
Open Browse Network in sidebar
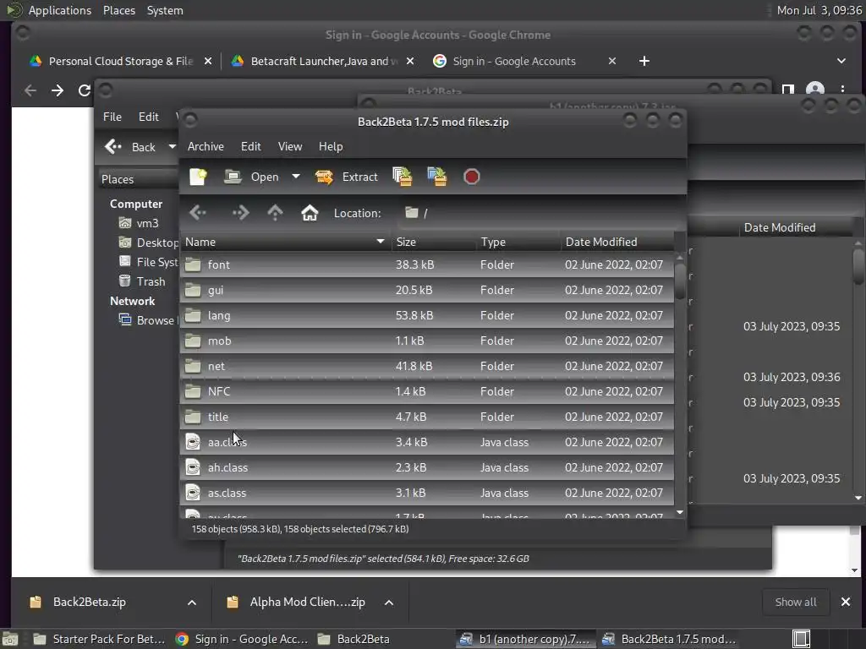pyautogui.click(x=149, y=320)
